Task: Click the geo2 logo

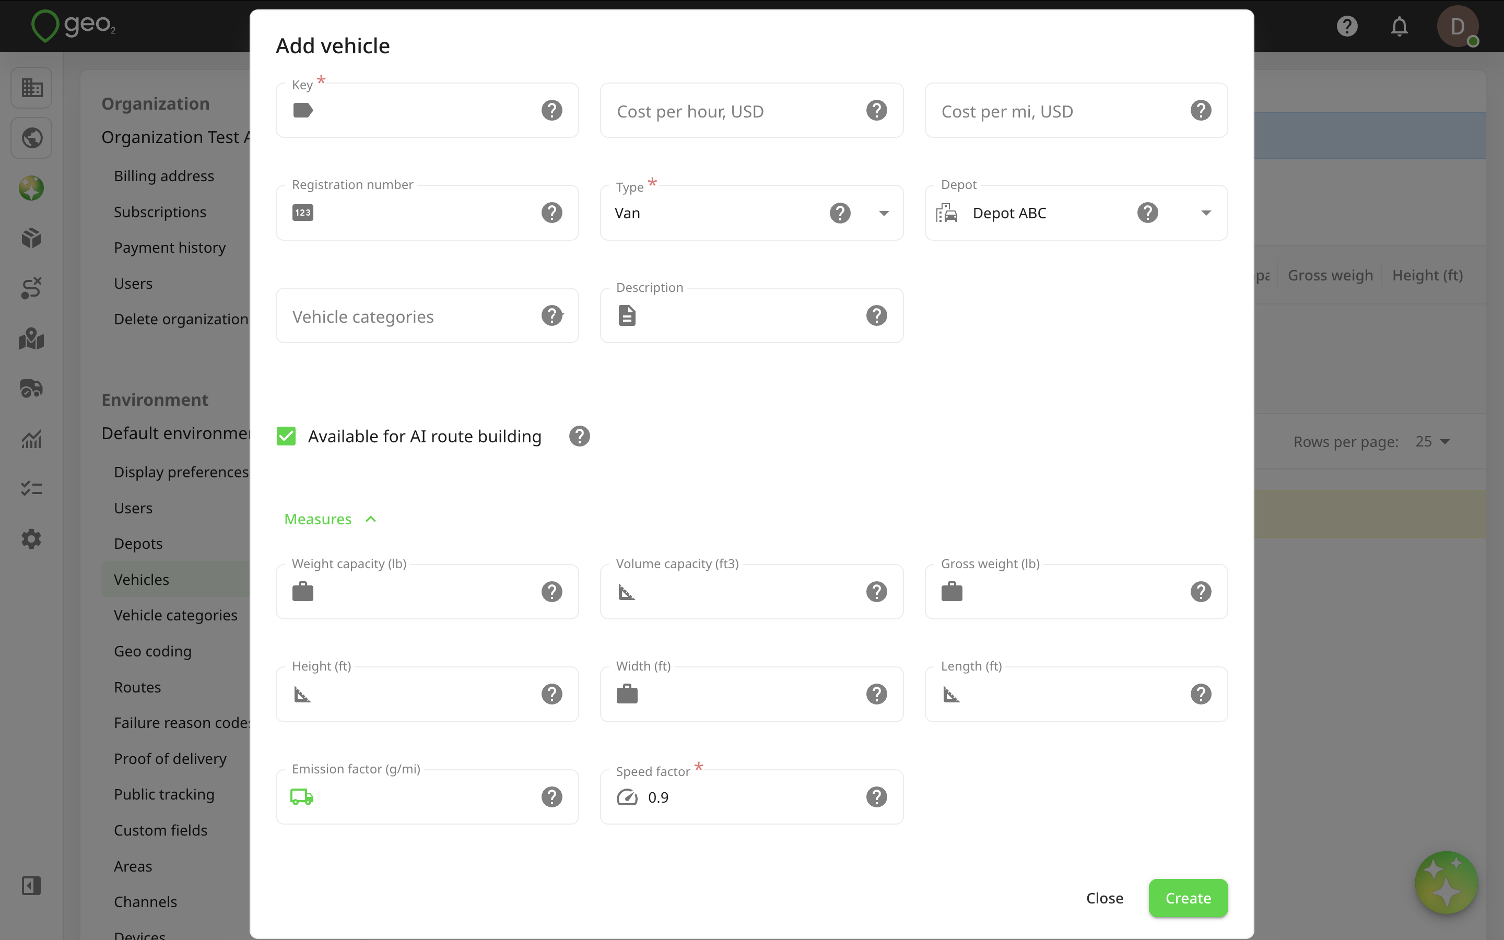Action: pyautogui.click(x=74, y=26)
